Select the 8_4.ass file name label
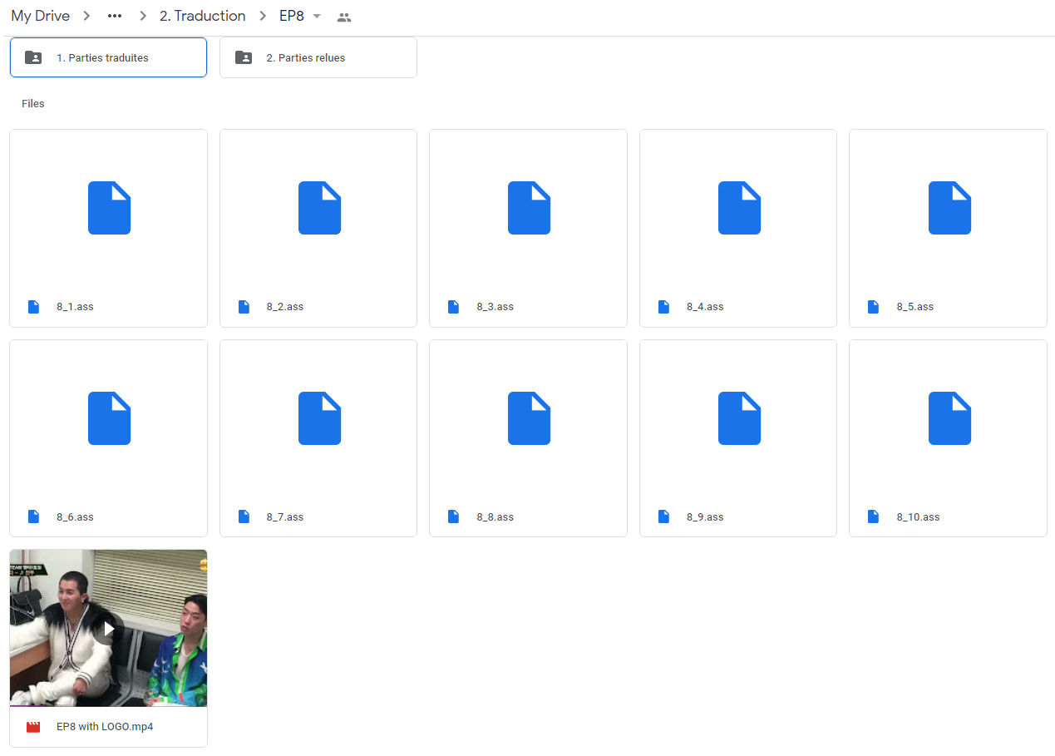 [705, 307]
